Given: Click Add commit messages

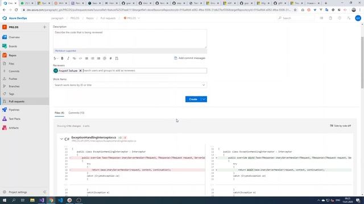Looking at the screenshot, I should point(189,58).
